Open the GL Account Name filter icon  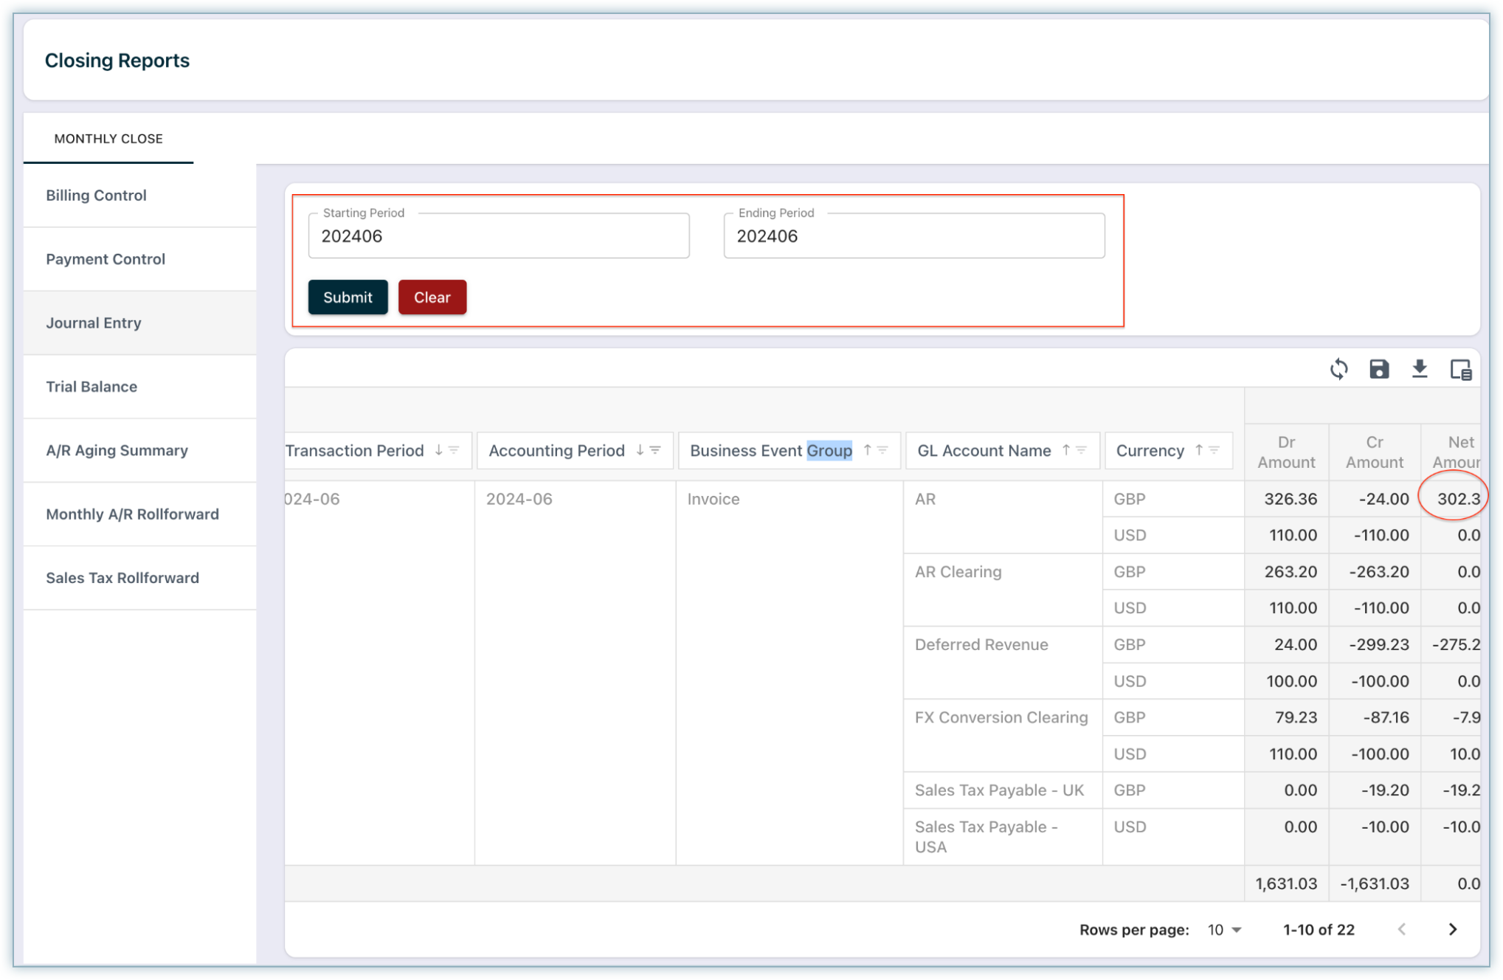[1082, 450]
